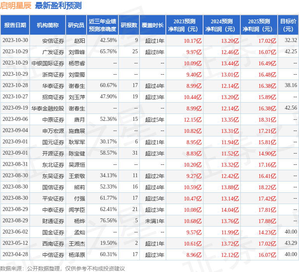Select the 研报数 column header

pyautogui.click(x=129, y=25)
